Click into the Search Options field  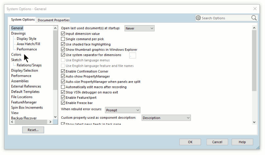pos(225,18)
